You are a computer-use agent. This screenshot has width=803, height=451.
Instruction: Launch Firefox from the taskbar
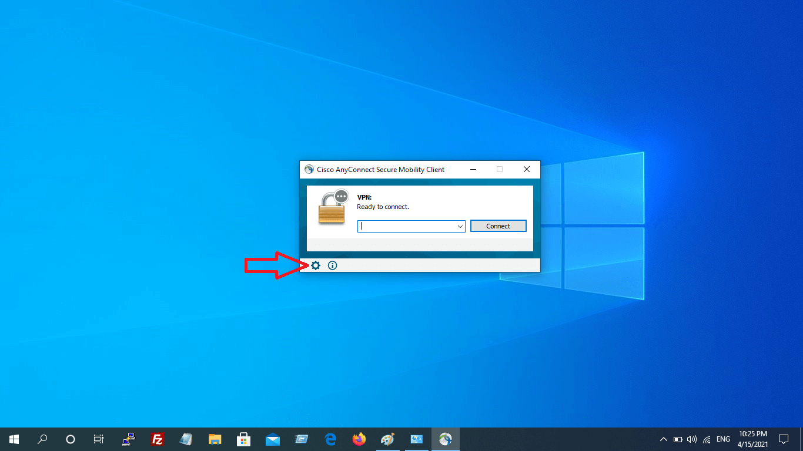[x=359, y=439]
